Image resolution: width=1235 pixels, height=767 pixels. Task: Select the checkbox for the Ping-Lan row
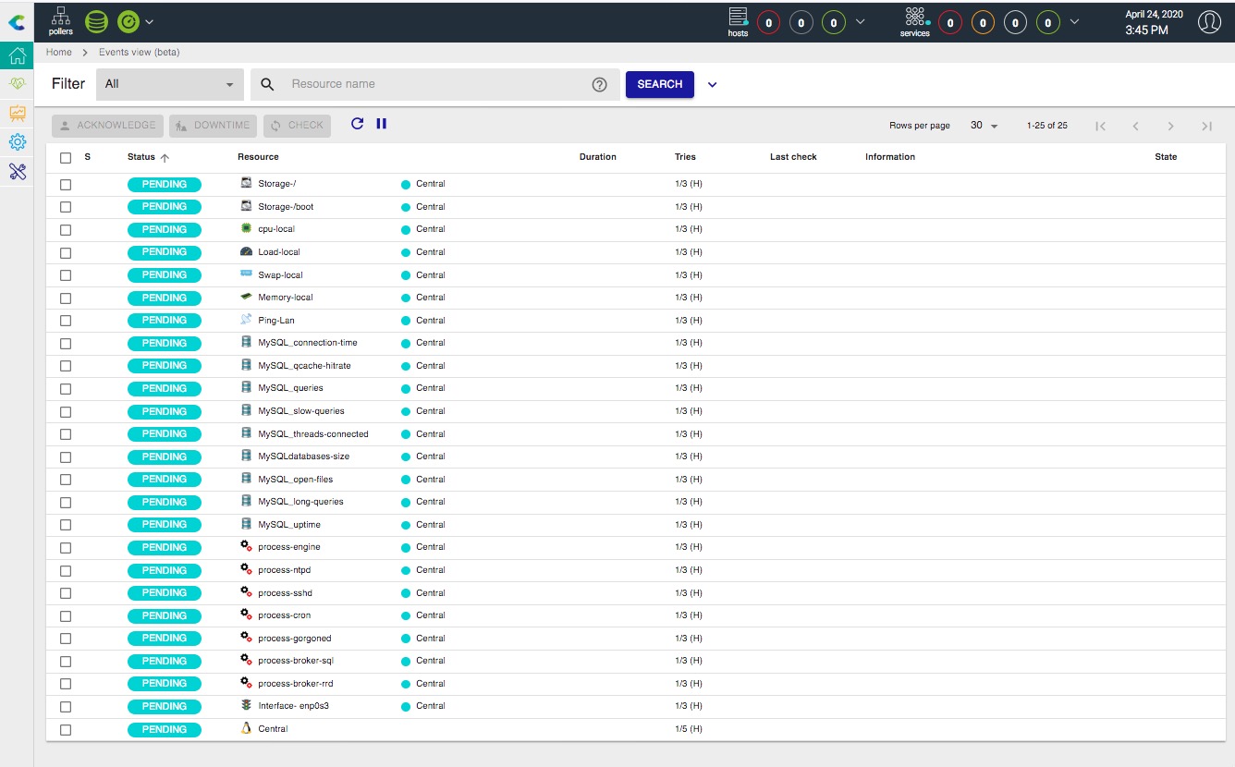coord(66,321)
